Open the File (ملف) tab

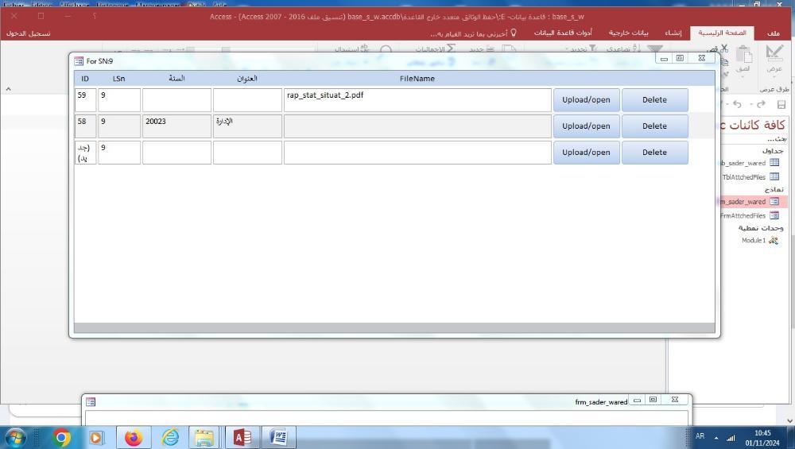click(x=774, y=33)
